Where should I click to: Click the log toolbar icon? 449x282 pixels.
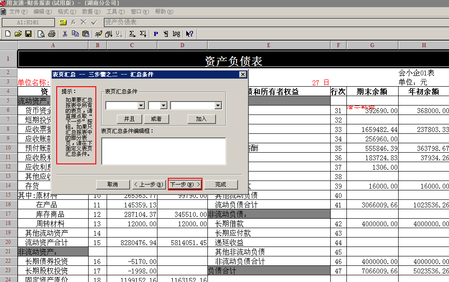point(176,34)
